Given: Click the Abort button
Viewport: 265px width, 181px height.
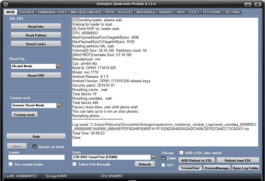Looking at the screenshot, I should point(17,146).
